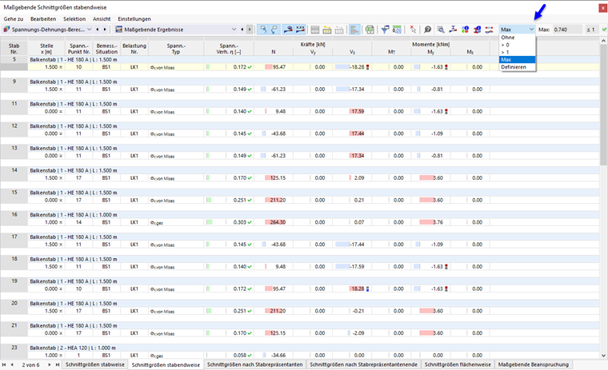Image resolution: width=608 pixels, height=370 pixels.
Task: Jump to first table page button
Action: (x=4, y=364)
